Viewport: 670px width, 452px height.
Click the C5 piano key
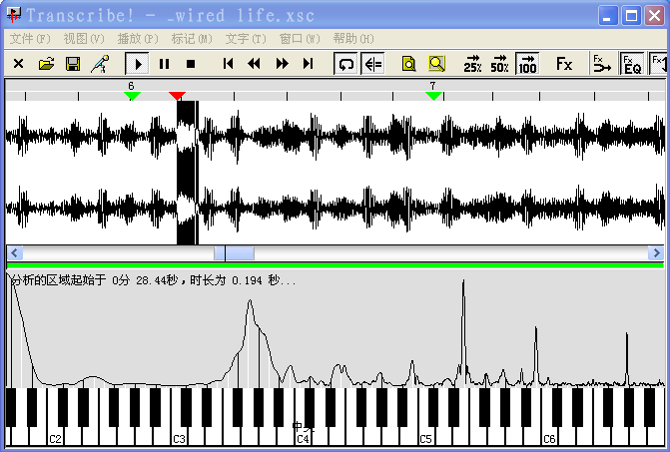[x=426, y=435]
